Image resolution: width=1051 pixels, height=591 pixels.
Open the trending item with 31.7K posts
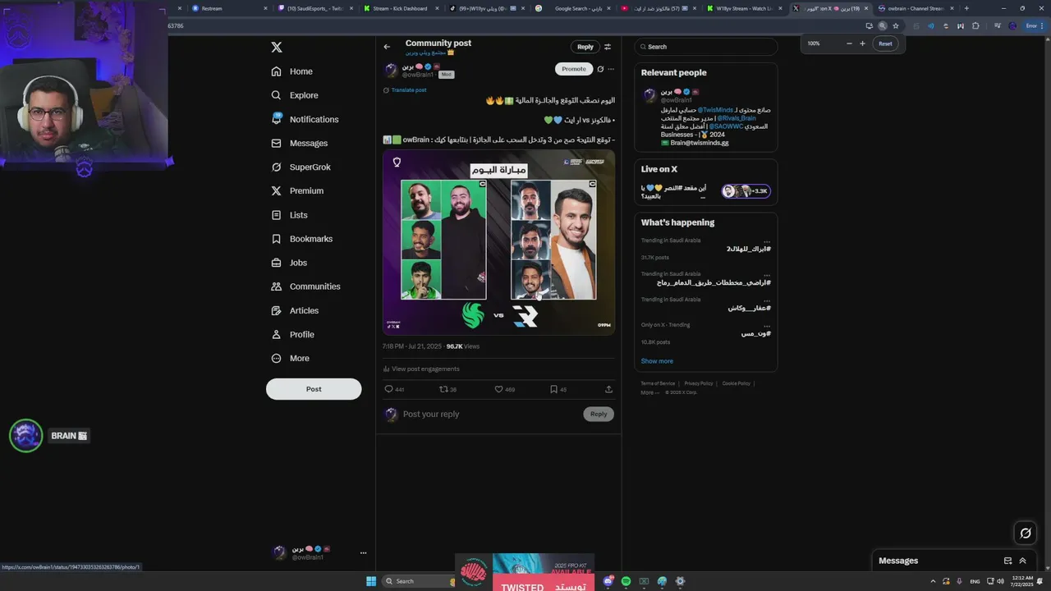coord(706,249)
